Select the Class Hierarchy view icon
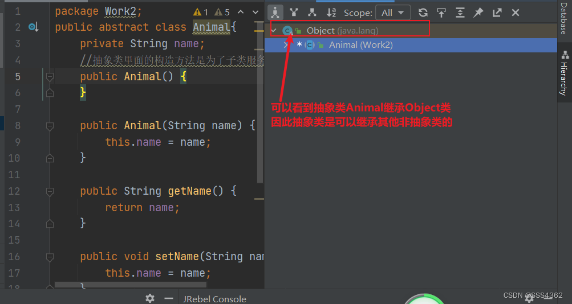 pos(275,13)
